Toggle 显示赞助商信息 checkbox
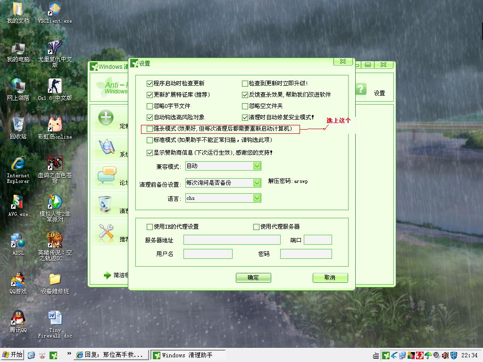This screenshot has width=483, height=362. (150, 153)
